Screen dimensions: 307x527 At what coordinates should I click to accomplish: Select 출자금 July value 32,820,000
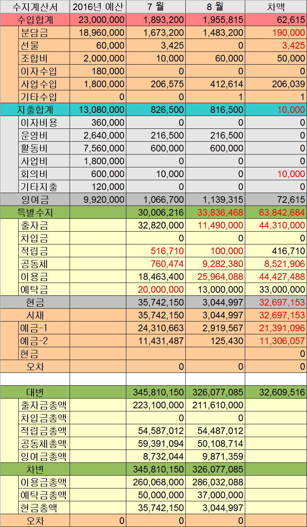pos(156,225)
